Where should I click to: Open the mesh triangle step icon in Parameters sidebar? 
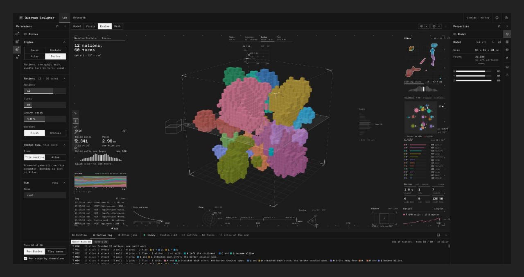coord(17,57)
